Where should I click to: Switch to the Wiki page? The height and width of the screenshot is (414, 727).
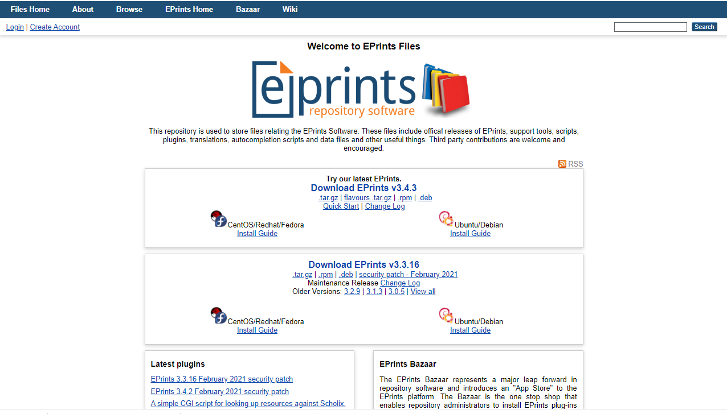tap(289, 9)
